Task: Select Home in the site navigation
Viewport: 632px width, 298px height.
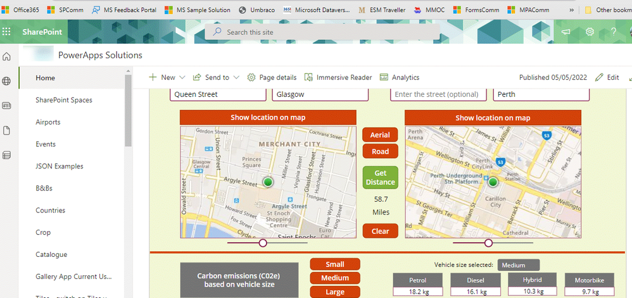Action: (x=72, y=78)
